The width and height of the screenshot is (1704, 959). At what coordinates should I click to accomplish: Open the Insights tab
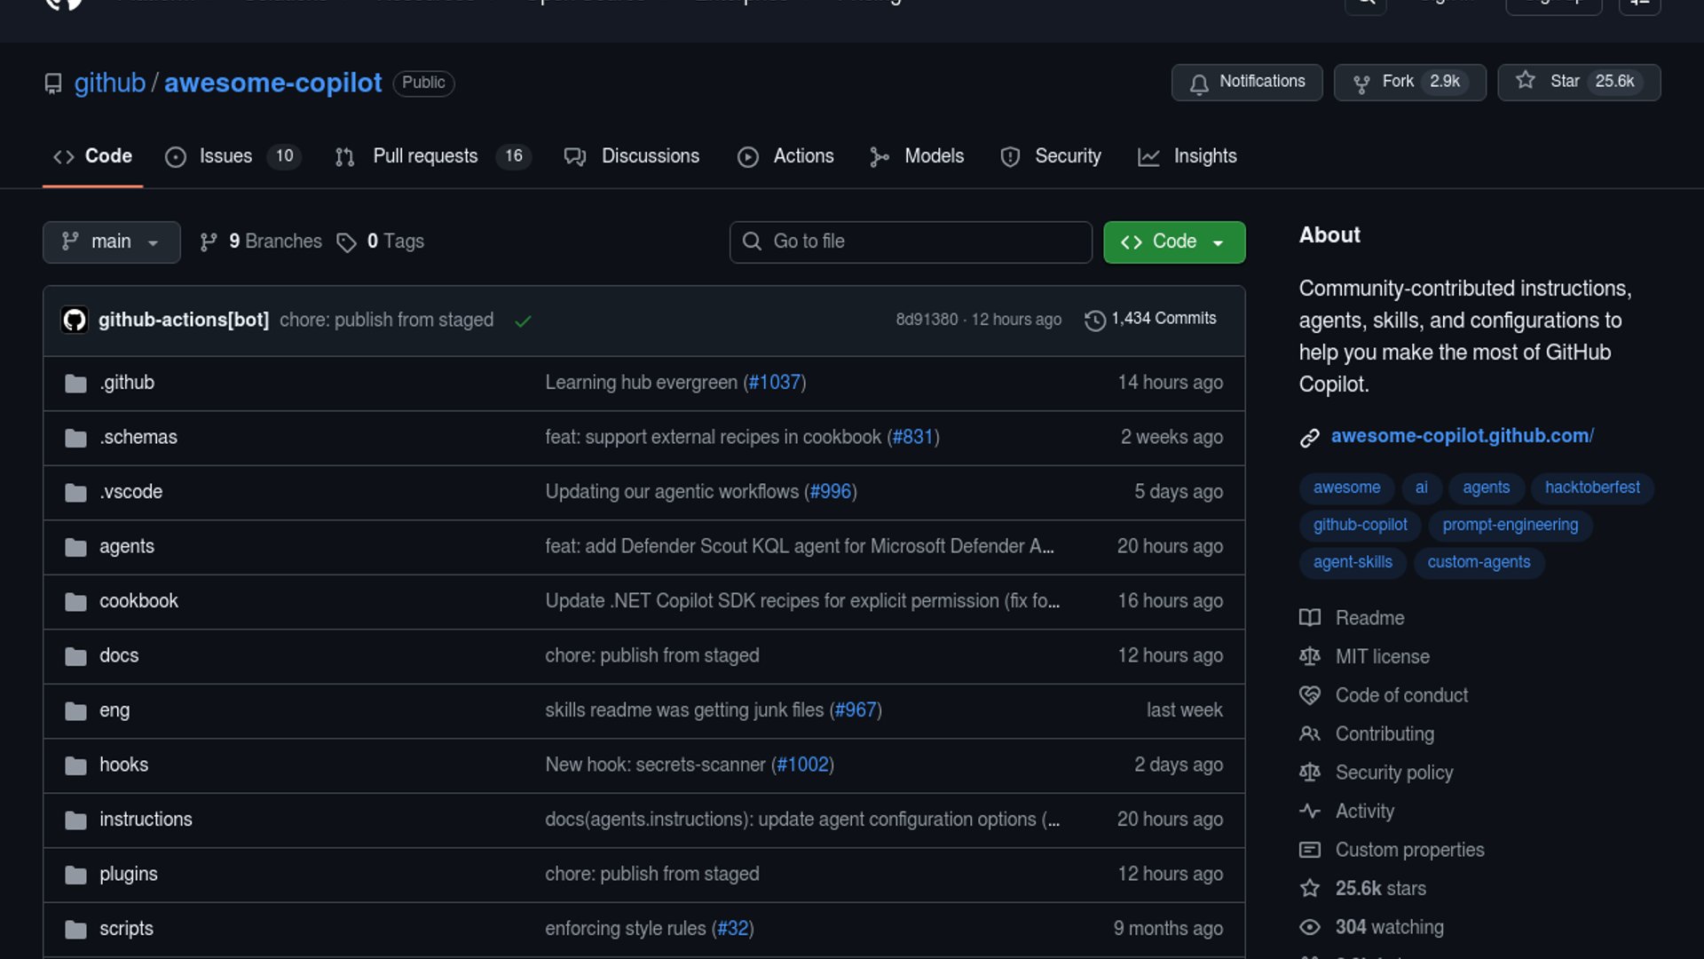(1203, 156)
